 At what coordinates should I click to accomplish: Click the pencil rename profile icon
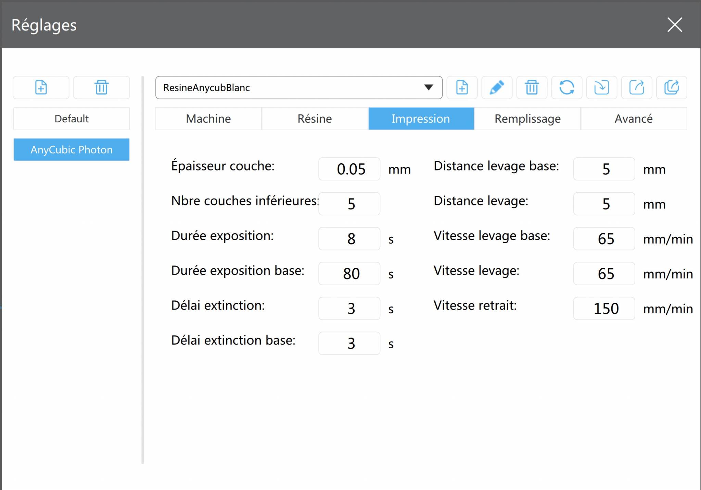point(497,87)
